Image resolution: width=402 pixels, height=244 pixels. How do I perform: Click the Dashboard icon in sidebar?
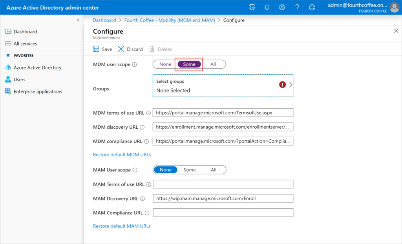pyautogui.click(x=8, y=31)
